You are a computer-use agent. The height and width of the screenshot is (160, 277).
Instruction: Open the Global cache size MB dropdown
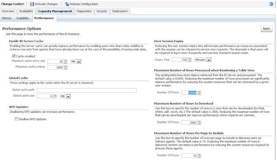65,96
